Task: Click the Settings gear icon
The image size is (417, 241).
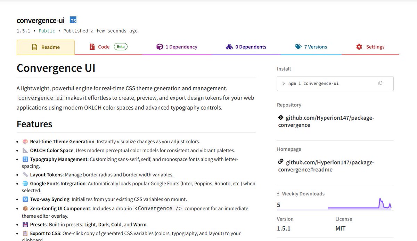Action: pyautogui.click(x=359, y=47)
